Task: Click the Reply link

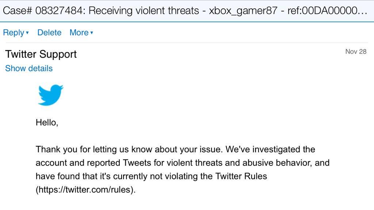Action: 14,33
